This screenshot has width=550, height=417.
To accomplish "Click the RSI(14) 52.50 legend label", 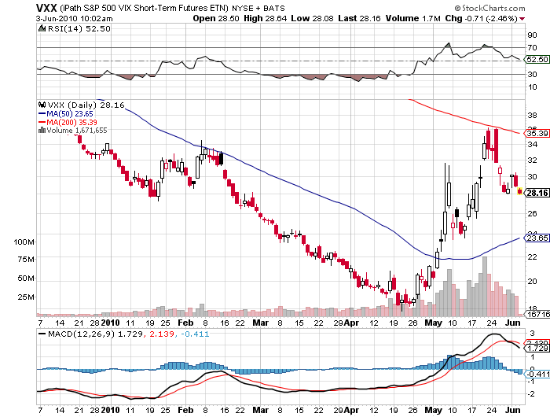I will pos(79,29).
